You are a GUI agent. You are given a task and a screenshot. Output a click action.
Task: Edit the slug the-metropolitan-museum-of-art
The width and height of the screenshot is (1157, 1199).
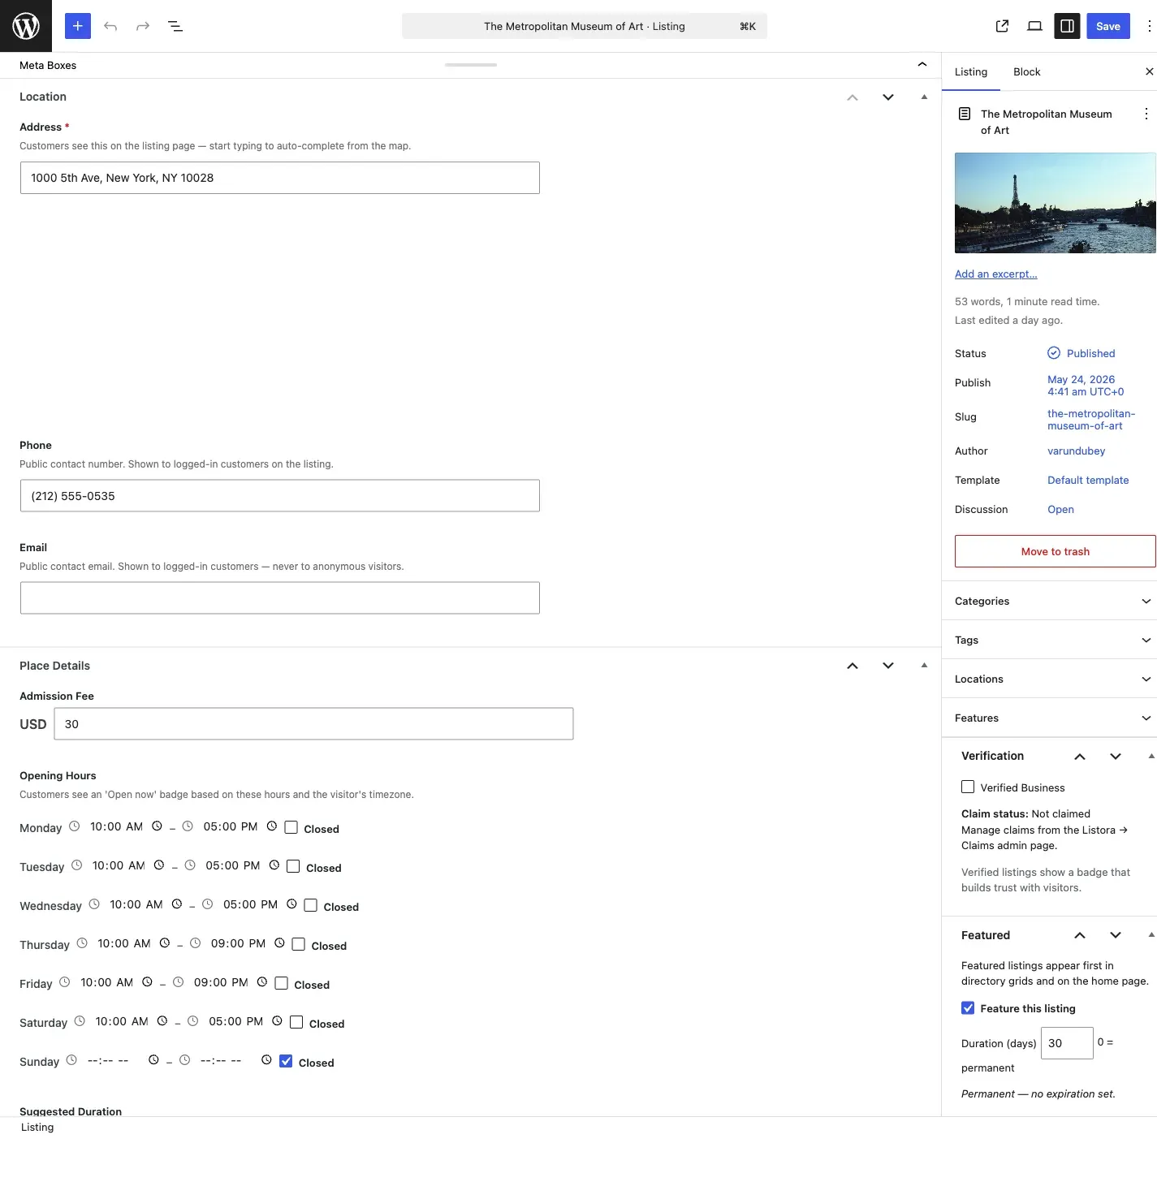coord(1091,419)
